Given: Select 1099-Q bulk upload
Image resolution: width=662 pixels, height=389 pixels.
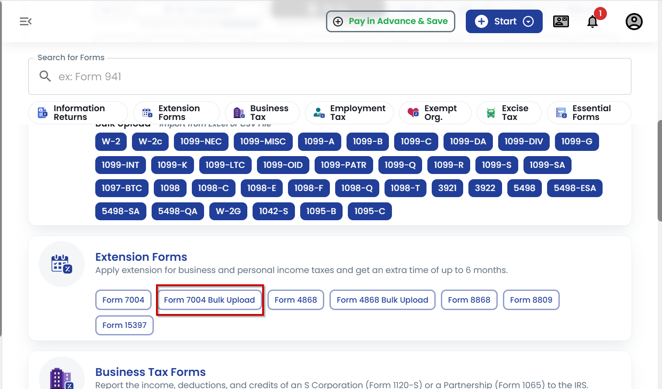Looking at the screenshot, I should [400, 165].
